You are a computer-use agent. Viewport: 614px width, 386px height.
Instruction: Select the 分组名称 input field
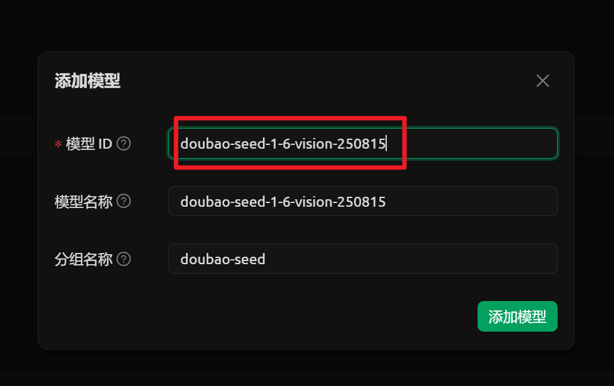point(407,259)
